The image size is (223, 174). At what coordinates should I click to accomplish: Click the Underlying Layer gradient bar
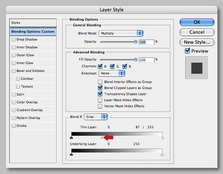click(117, 151)
